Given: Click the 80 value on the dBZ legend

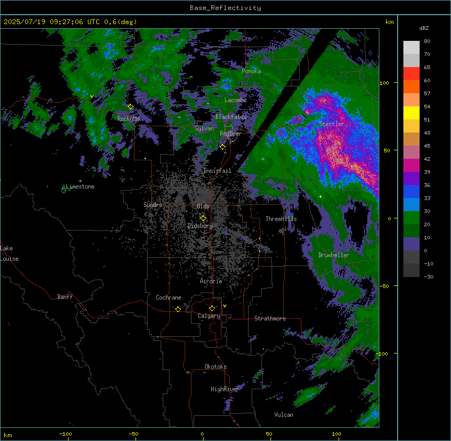Looking at the screenshot, I should 427,41.
